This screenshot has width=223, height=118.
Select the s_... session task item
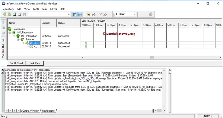[x=37, y=46]
